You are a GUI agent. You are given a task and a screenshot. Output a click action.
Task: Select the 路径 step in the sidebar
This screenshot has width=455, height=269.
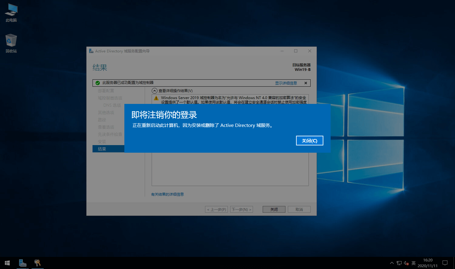pos(102,120)
